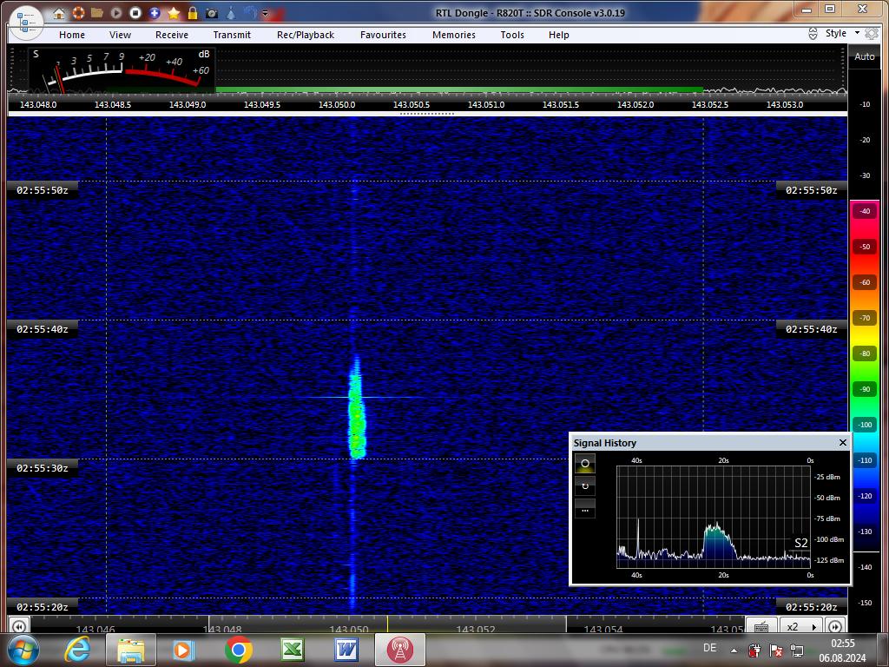Click the Action Center flag tray icon

[776, 650]
